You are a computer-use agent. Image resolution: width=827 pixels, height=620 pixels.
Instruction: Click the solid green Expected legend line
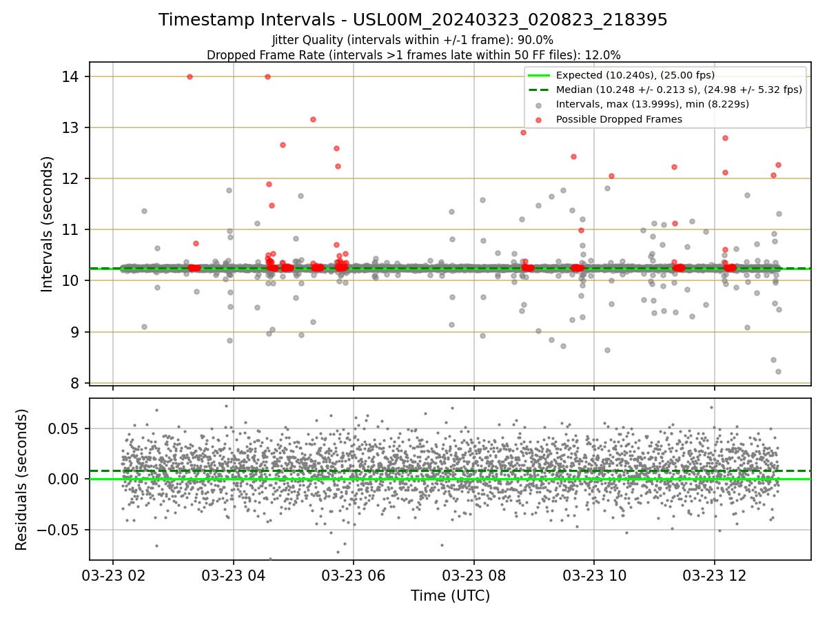[x=539, y=75]
